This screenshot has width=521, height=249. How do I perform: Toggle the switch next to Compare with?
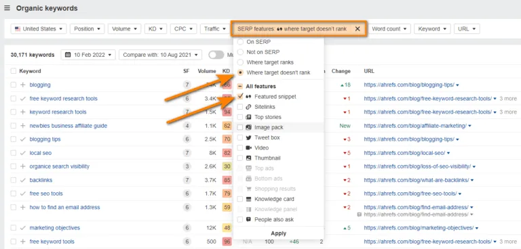tap(216, 55)
